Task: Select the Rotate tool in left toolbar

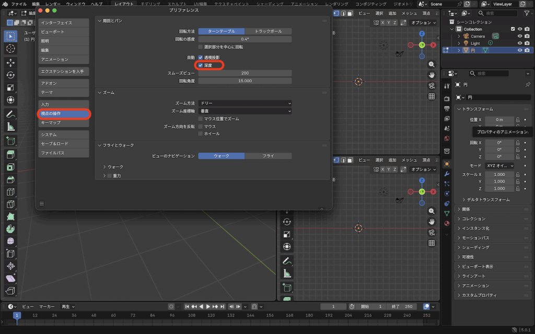Action: pos(10,75)
